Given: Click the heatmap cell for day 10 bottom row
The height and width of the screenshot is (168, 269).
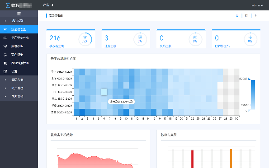Looking at the screenshot, I should [x=126, y=112].
